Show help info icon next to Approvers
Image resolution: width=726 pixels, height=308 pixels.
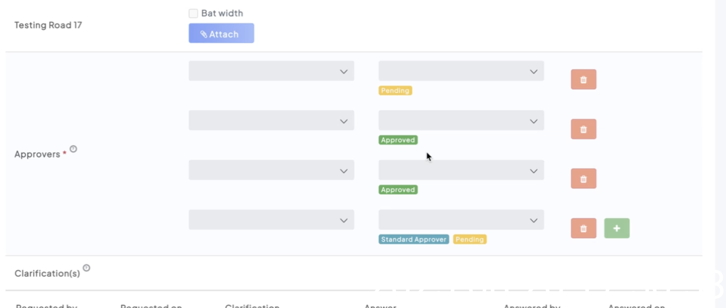click(x=73, y=149)
